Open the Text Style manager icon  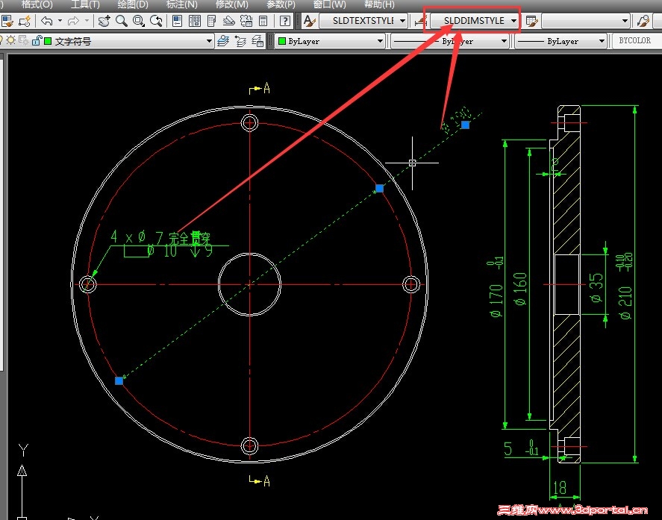pos(310,21)
